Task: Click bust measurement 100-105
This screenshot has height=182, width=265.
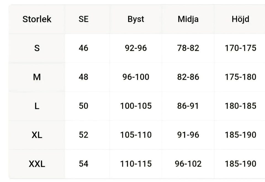Action: coord(136,106)
